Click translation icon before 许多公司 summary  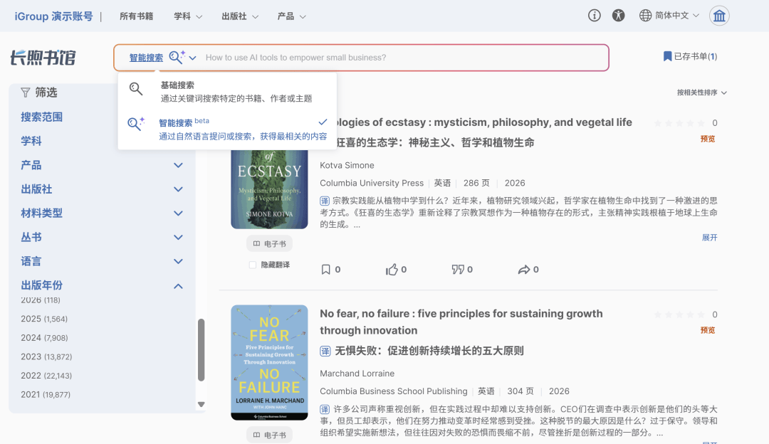point(325,409)
